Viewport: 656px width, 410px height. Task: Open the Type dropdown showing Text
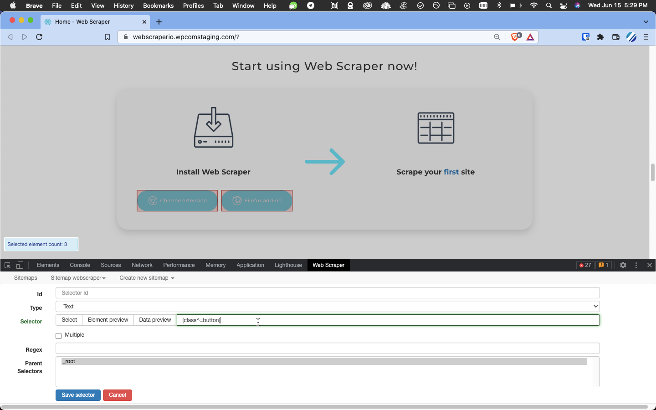(x=328, y=307)
